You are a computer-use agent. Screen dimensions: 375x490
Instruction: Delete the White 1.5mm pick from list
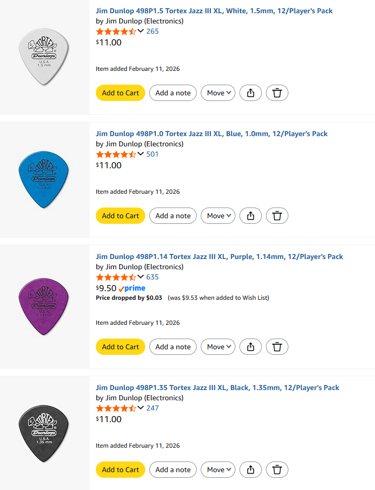click(277, 93)
